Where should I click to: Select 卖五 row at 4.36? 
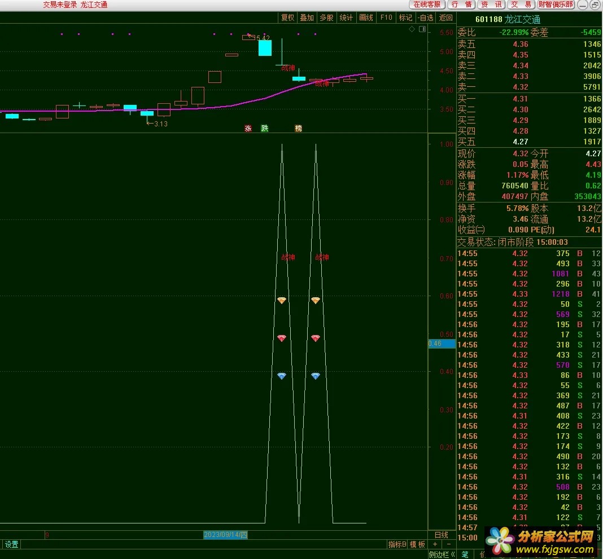coord(529,44)
